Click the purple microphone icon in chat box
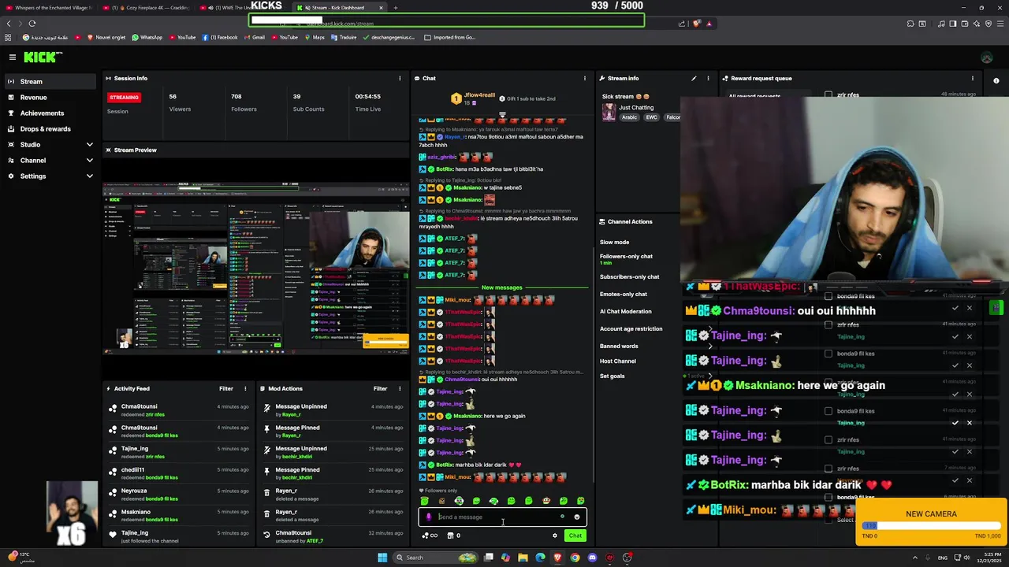 point(429,517)
